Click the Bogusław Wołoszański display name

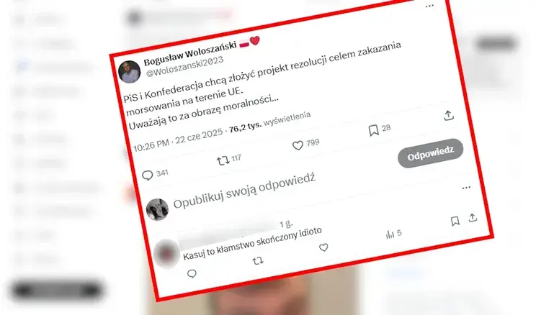click(x=190, y=53)
